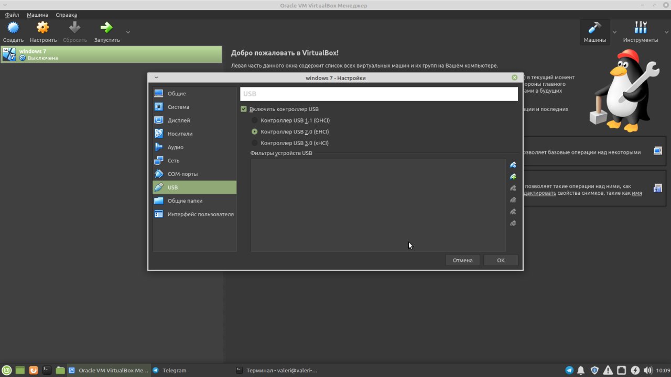Open the Справка menu
The width and height of the screenshot is (671, 377).
pos(66,15)
